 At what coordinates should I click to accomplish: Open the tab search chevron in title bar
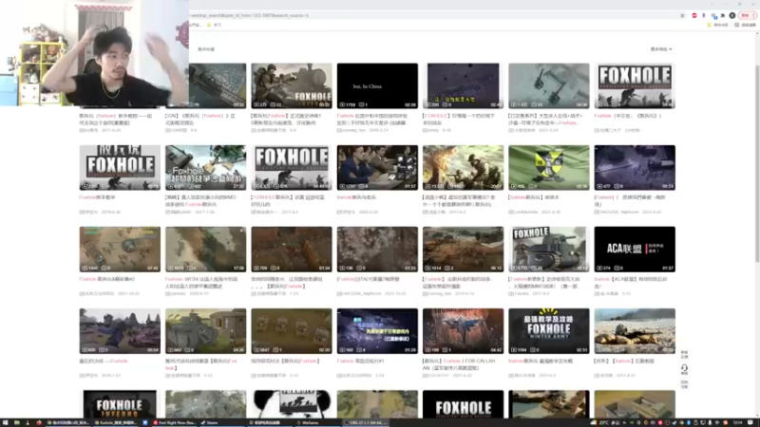click(x=712, y=5)
